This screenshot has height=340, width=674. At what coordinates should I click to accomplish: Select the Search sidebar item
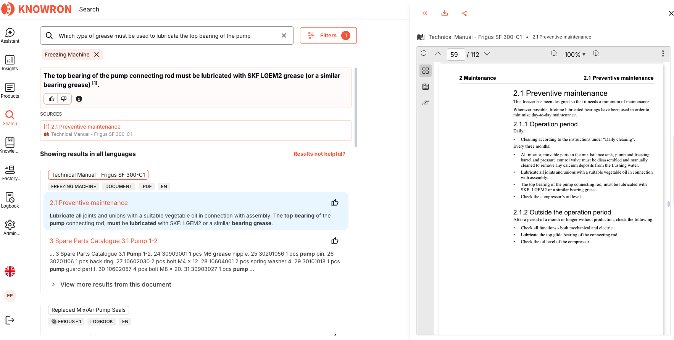[x=10, y=118]
